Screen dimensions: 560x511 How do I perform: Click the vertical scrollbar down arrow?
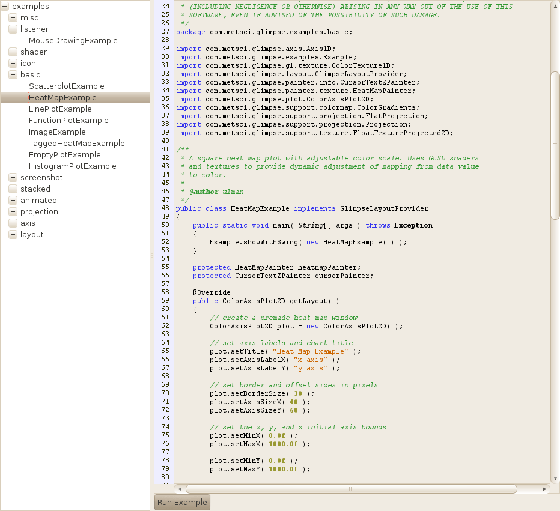[x=555, y=479]
